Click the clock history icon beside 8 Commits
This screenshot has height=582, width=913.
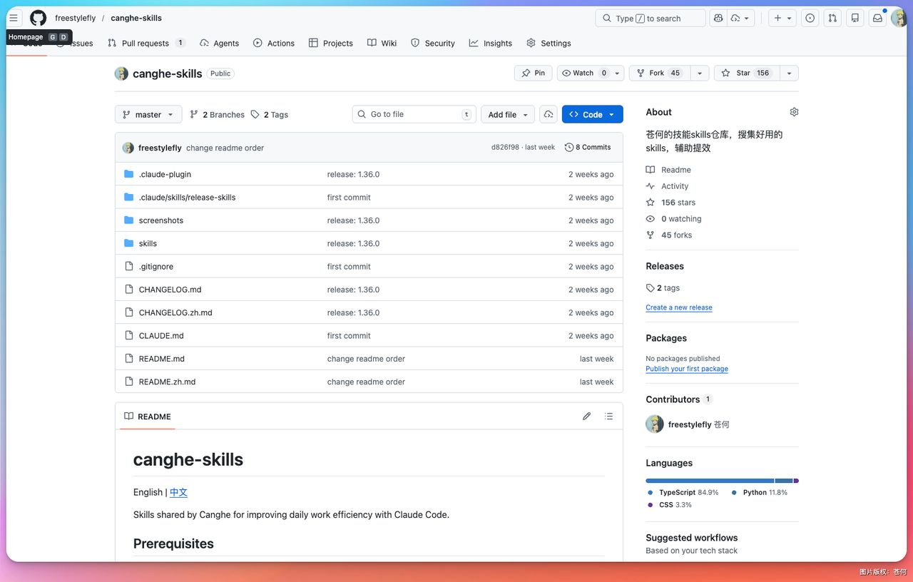tap(569, 148)
